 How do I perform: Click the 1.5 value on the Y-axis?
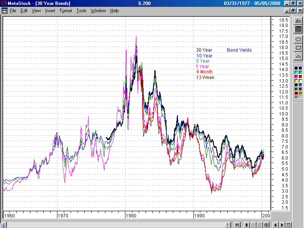pos(285,207)
